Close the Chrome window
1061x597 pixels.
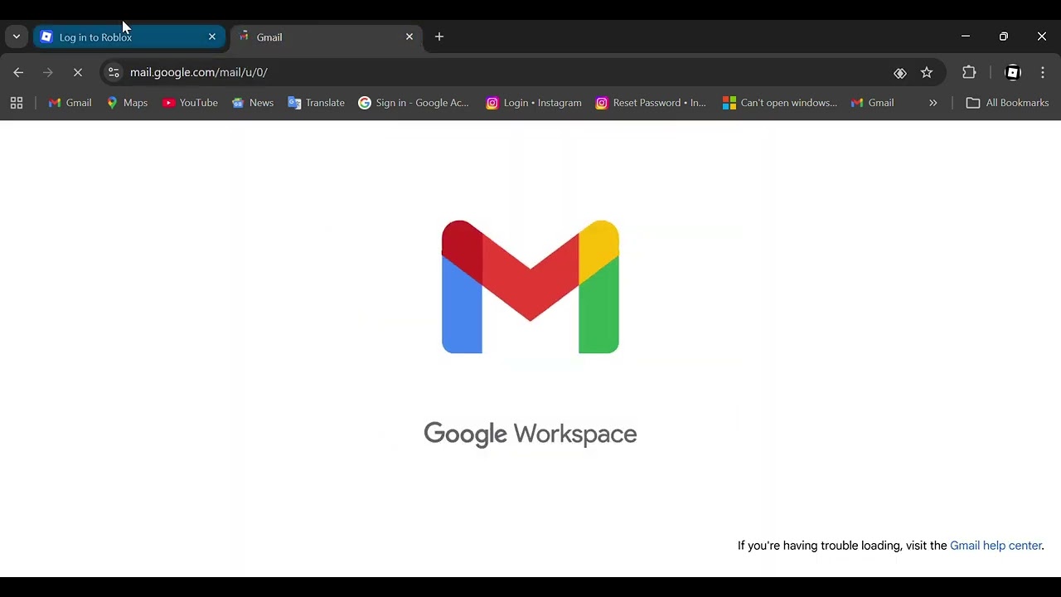[1042, 36]
